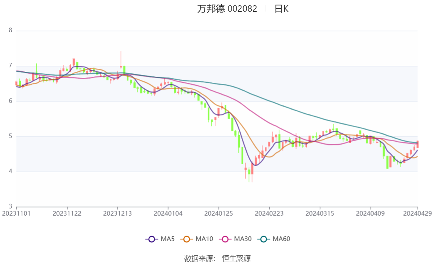Click the x-axis date 20240409
The image size is (435, 264).
pyautogui.click(x=370, y=214)
